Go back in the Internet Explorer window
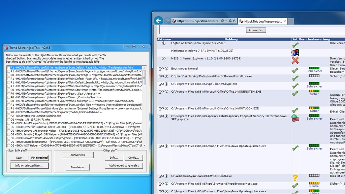The image size is (345, 194). click(158, 21)
